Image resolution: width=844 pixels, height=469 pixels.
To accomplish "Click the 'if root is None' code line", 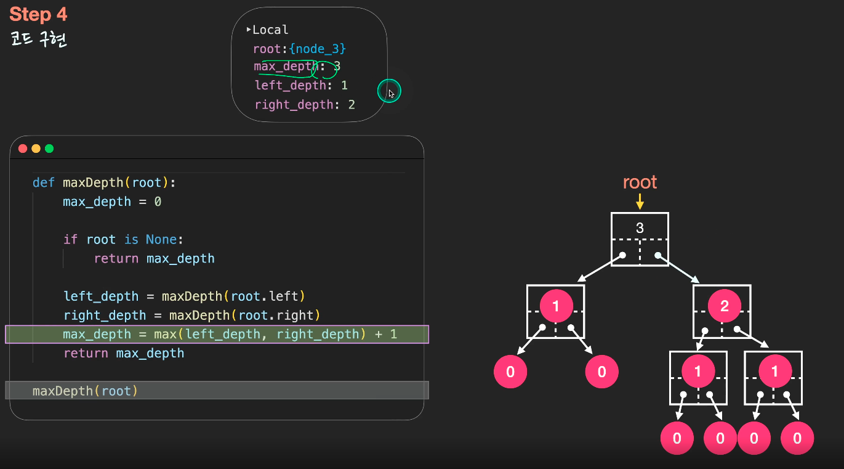I will tap(123, 239).
